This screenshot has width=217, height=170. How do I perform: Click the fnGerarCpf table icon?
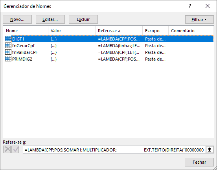tap(8, 45)
